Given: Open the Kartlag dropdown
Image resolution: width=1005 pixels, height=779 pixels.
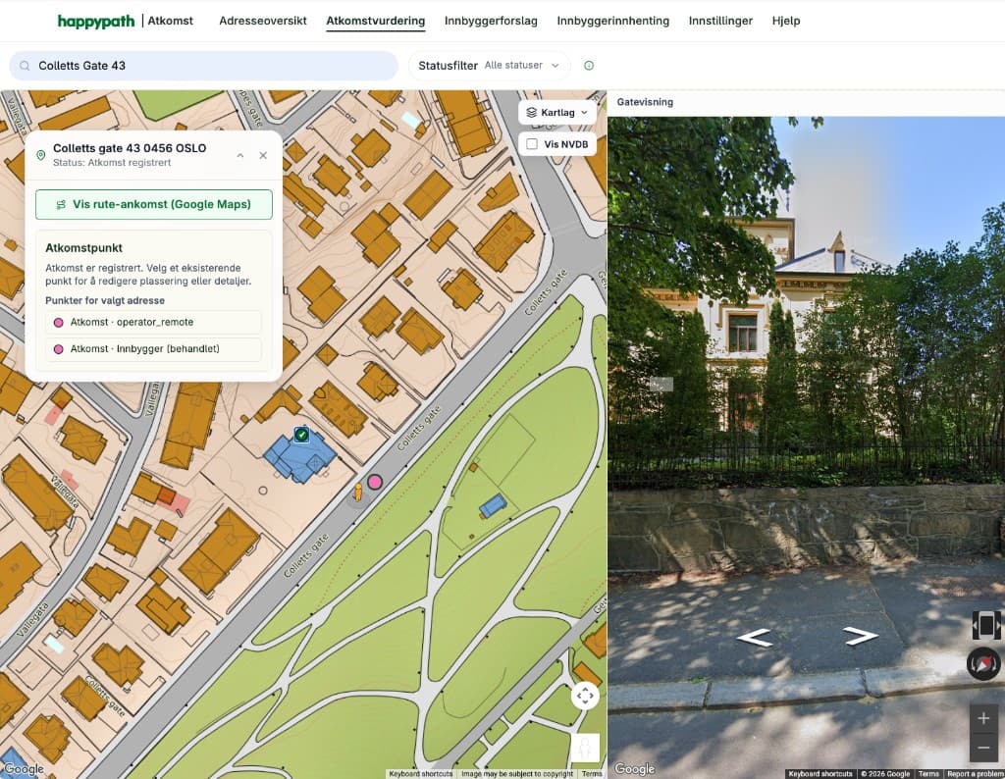Looking at the screenshot, I should pyautogui.click(x=557, y=113).
